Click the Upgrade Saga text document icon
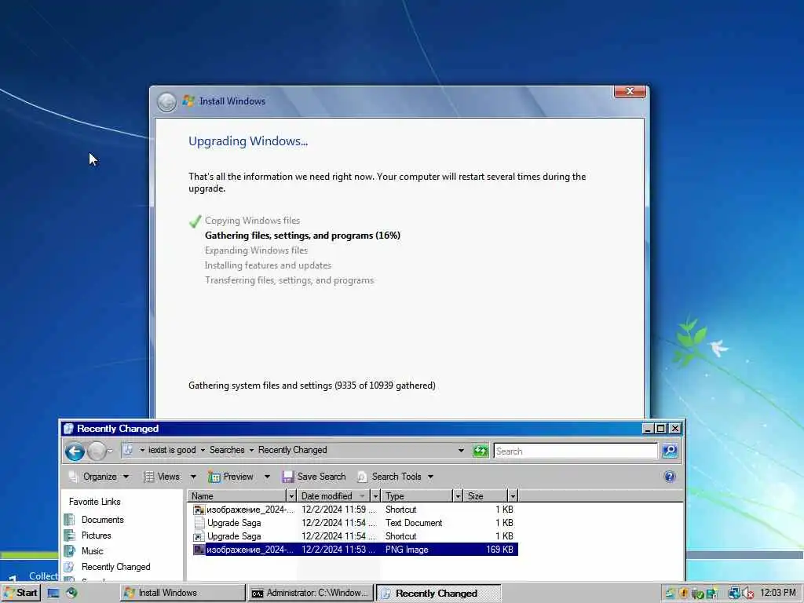The height and width of the screenshot is (603, 804). [x=199, y=523]
